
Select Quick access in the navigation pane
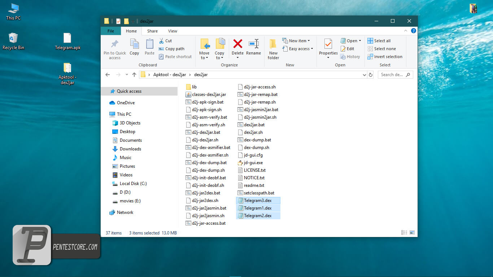point(139,91)
